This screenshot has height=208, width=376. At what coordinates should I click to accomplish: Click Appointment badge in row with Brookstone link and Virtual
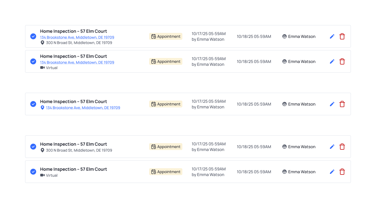point(166,61)
